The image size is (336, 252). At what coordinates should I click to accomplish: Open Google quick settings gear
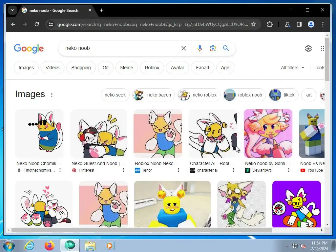click(308, 49)
